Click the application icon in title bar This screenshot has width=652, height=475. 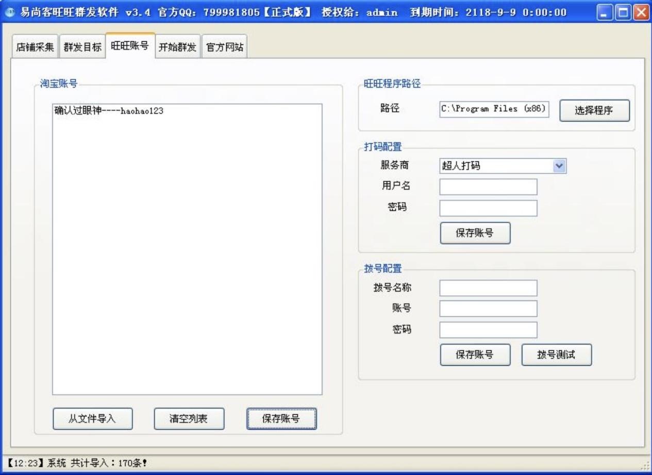click(x=10, y=12)
